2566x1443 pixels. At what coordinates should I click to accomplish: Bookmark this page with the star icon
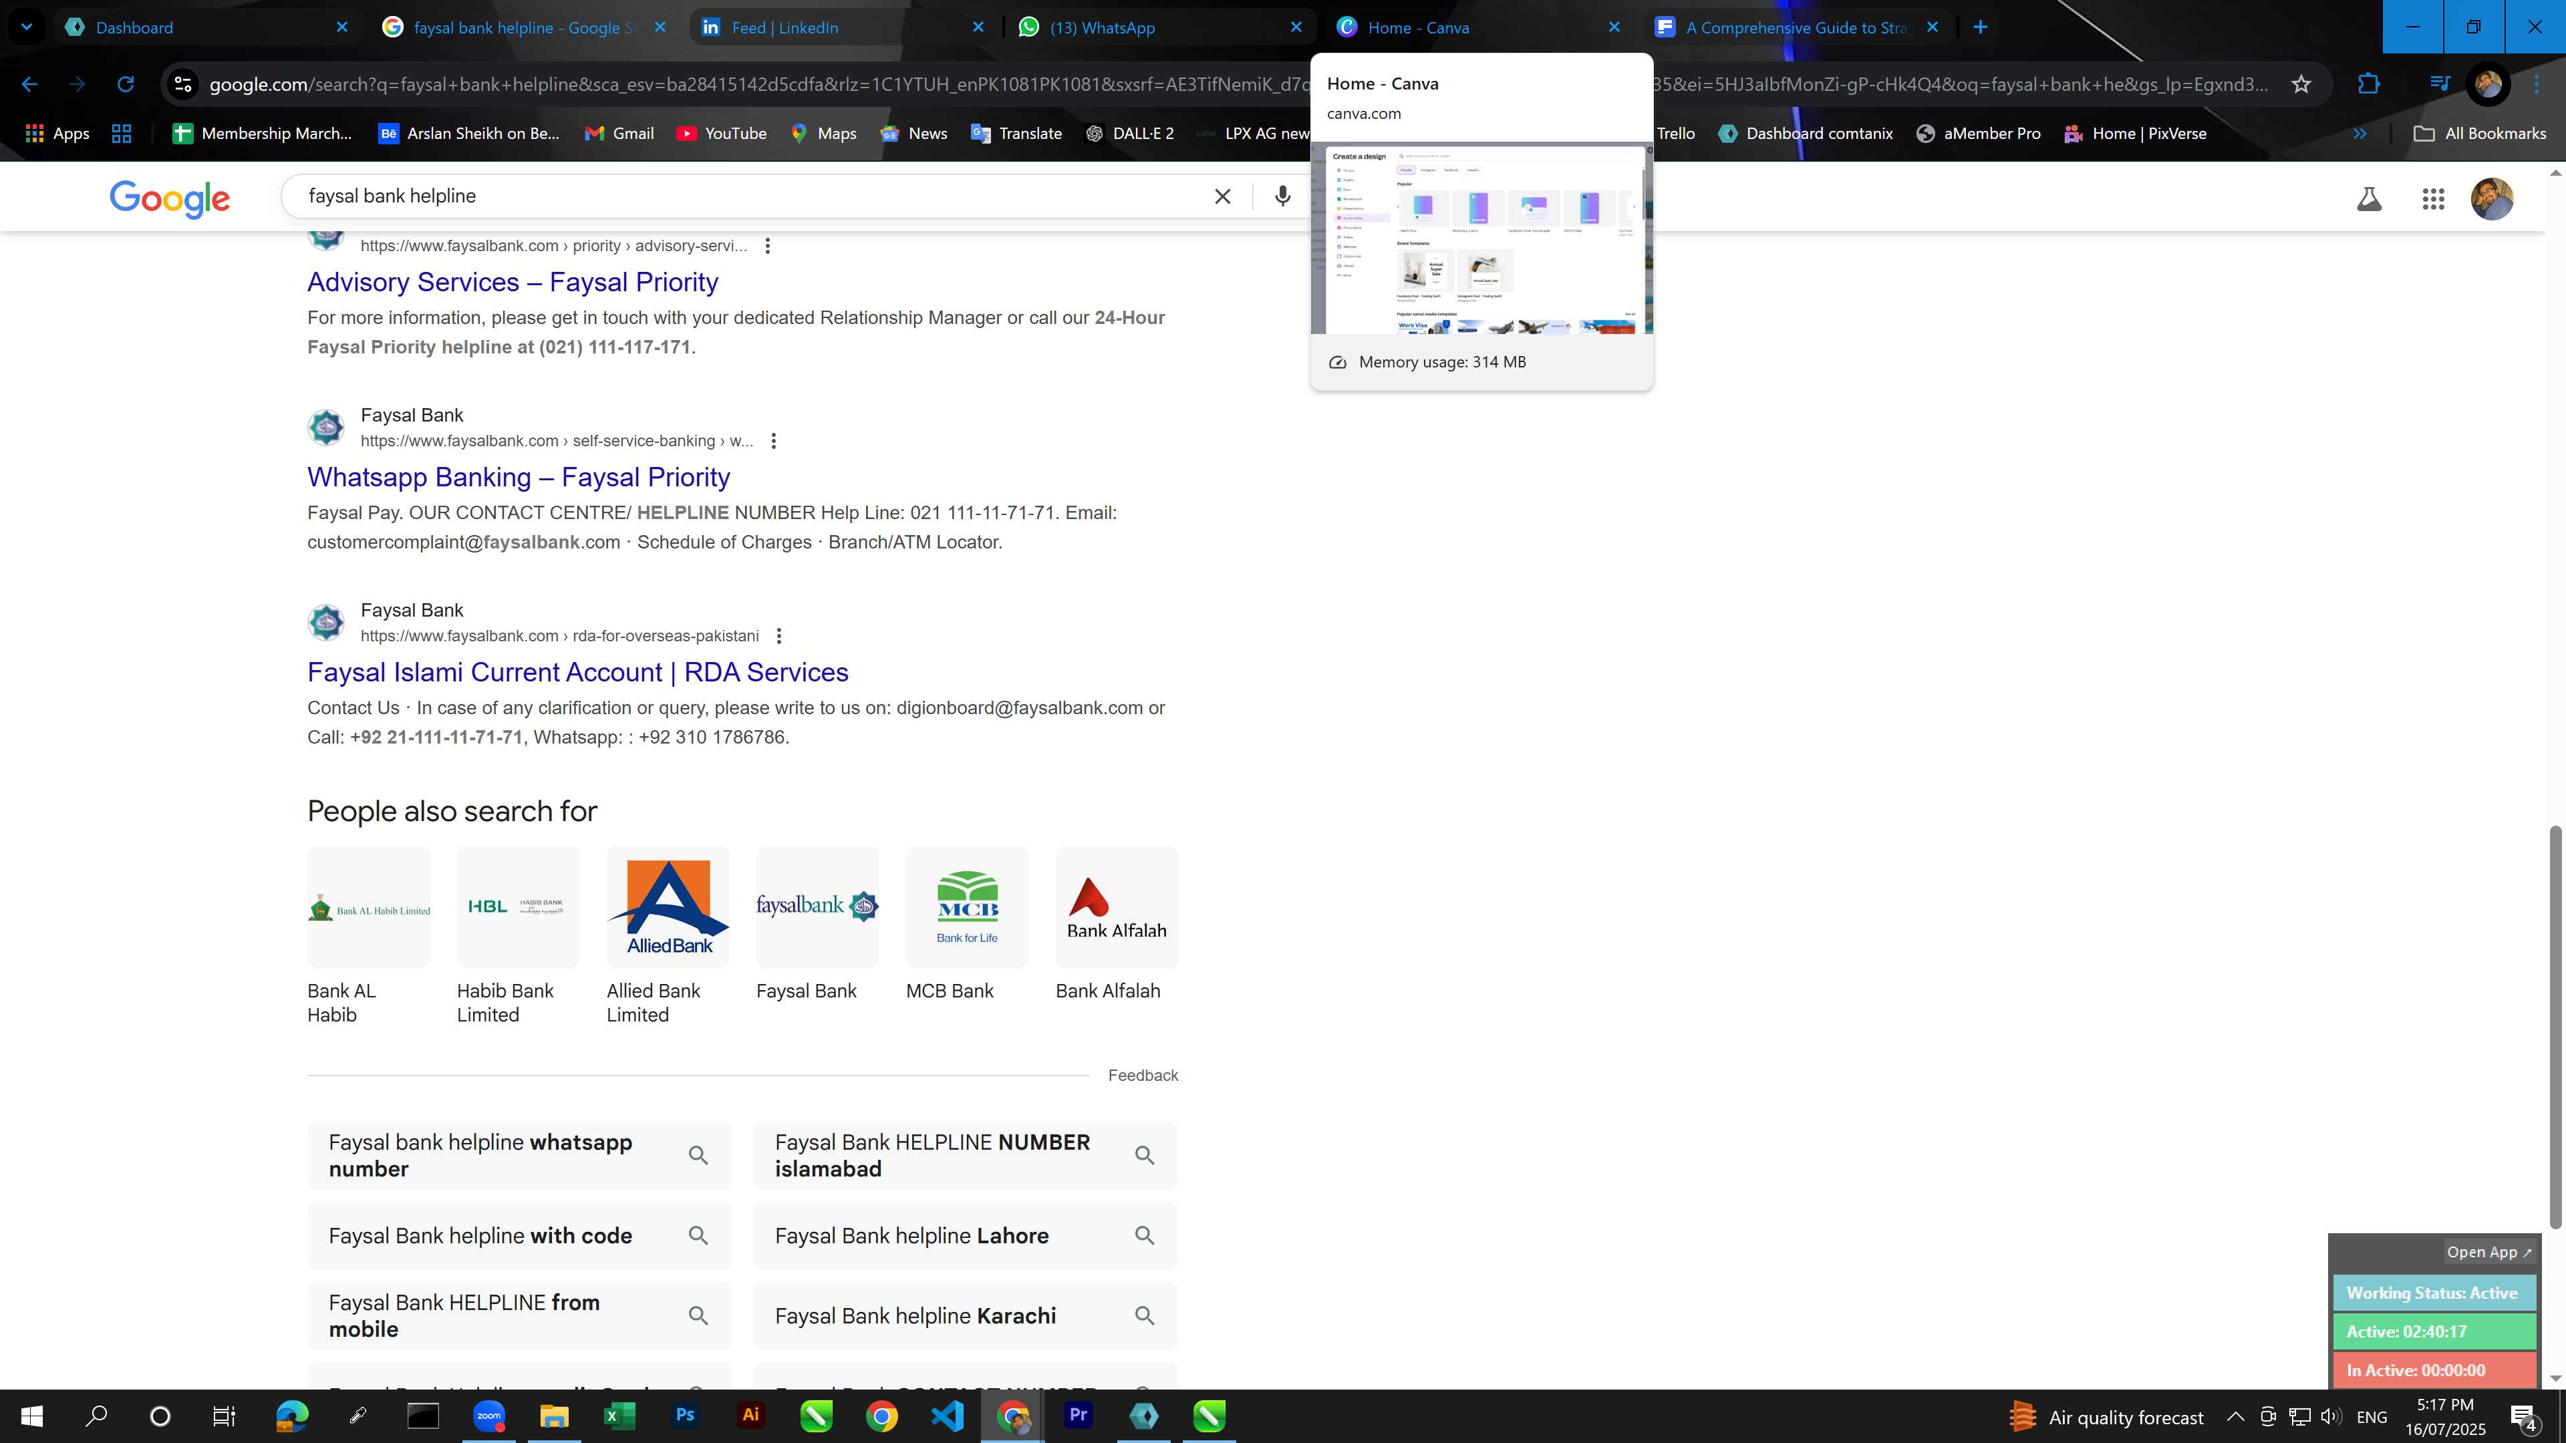click(2300, 85)
